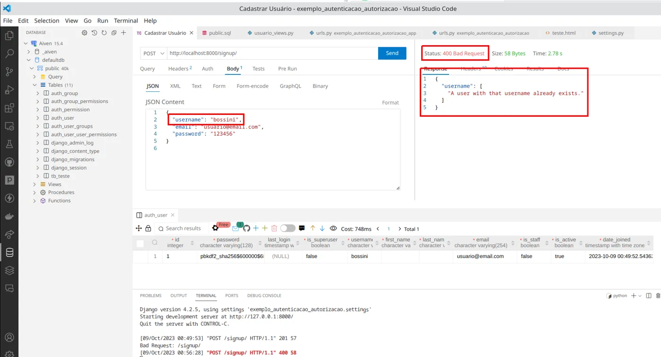661x357 pixels.
Task: Collapse the Tables (11) node
Action: coord(34,85)
